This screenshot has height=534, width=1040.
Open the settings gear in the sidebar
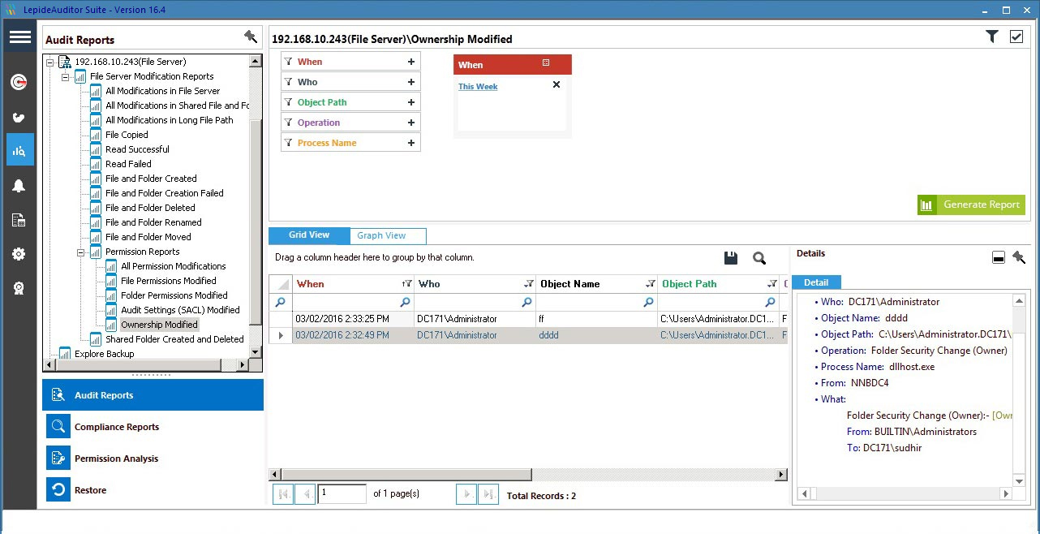click(x=19, y=254)
